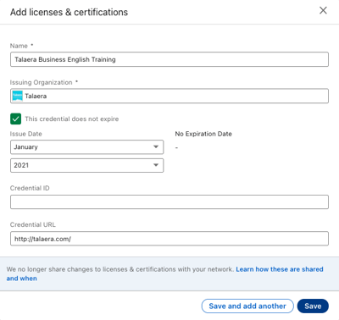Screen dimensions: 339x320
Task: Focus the Credential ID input field
Action: [x=169, y=202]
